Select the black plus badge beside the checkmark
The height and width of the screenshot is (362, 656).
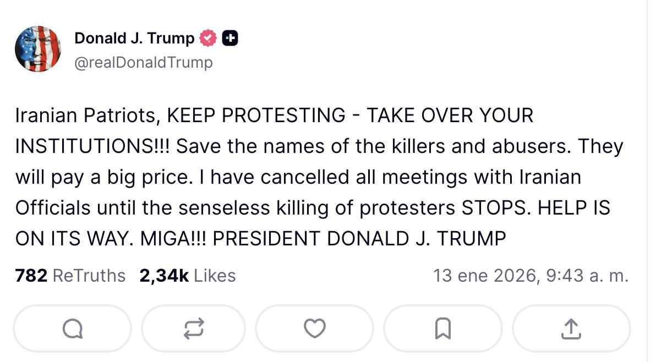(231, 37)
